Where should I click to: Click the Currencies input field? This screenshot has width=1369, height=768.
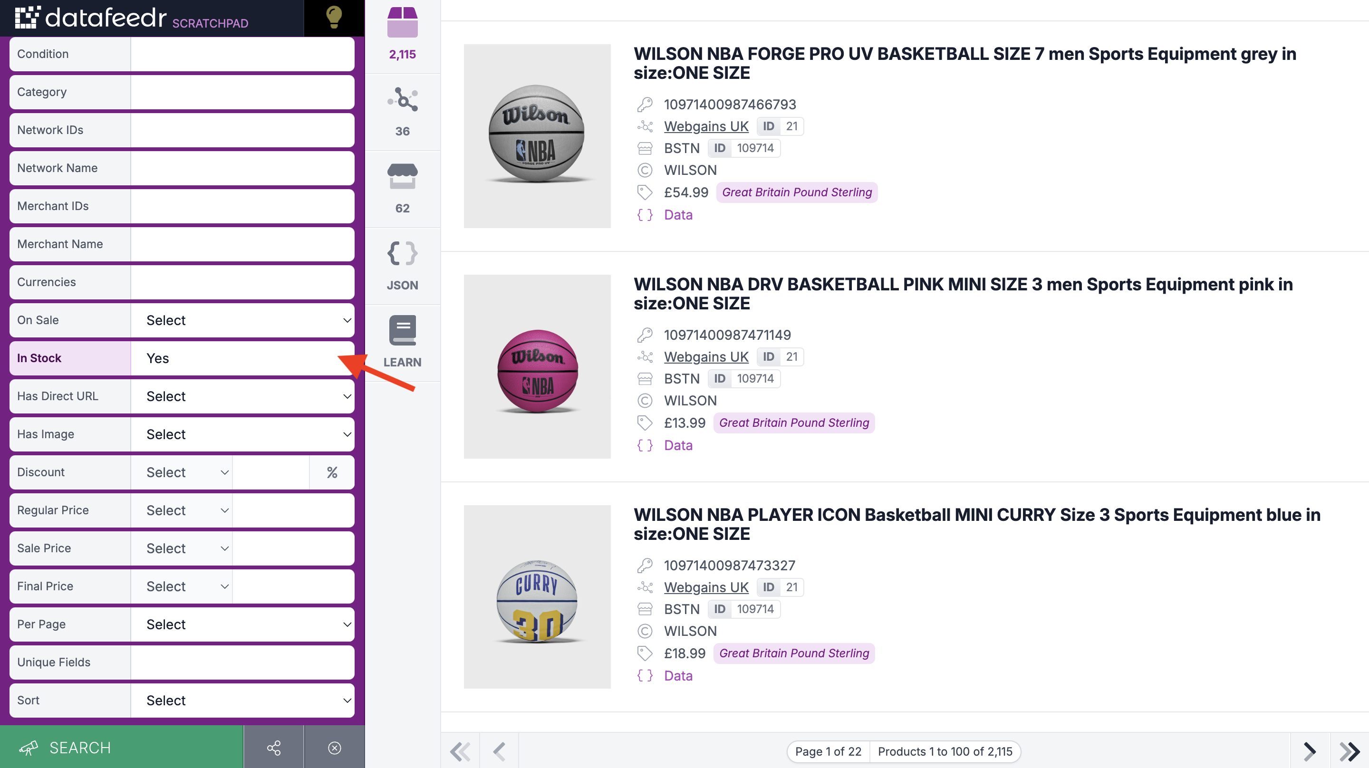point(242,282)
